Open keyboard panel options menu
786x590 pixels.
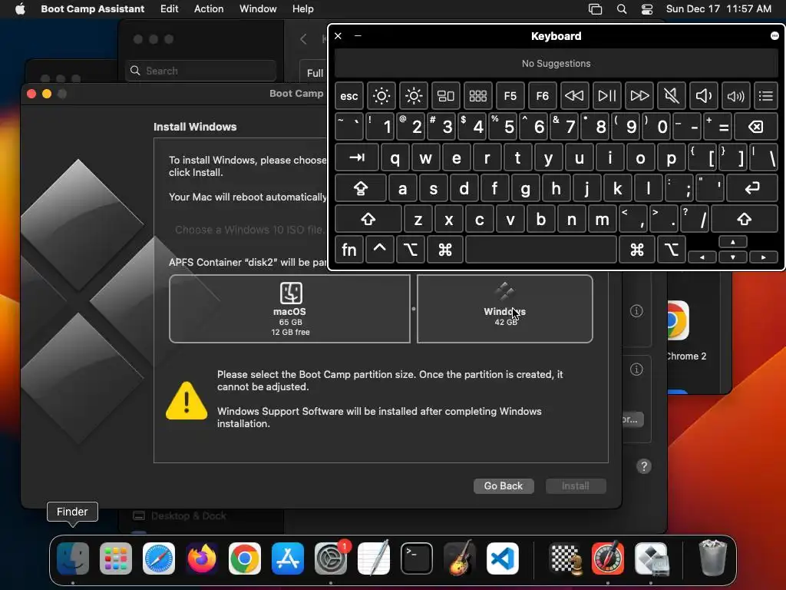click(774, 35)
